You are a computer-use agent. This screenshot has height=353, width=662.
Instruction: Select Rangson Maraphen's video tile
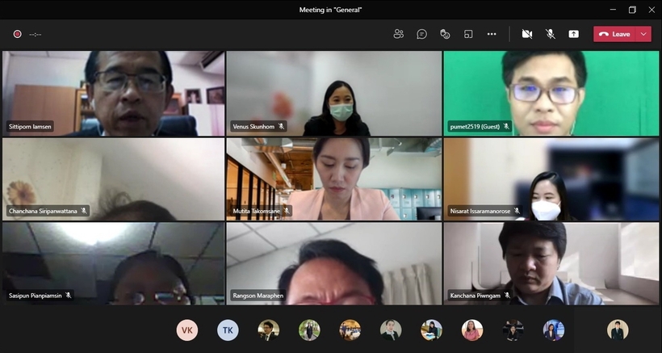(x=334, y=264)
